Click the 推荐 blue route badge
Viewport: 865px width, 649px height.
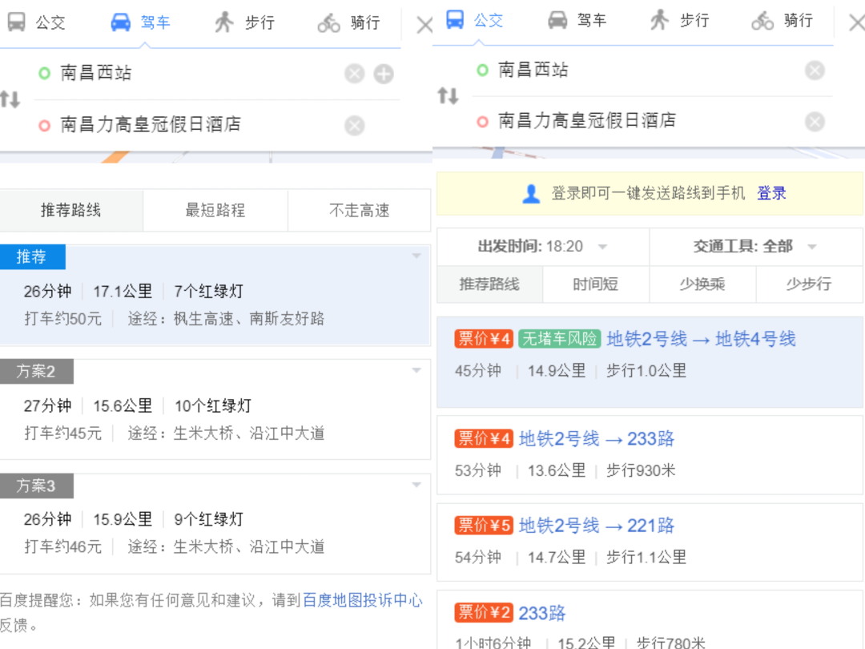33,256
